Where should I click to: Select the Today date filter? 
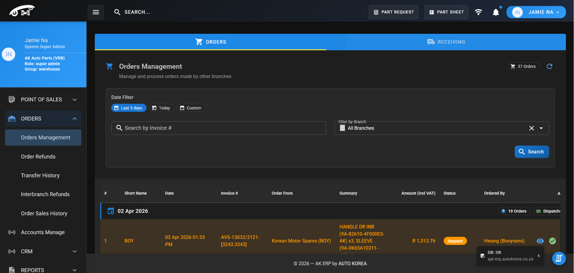(x=161, y=108)
